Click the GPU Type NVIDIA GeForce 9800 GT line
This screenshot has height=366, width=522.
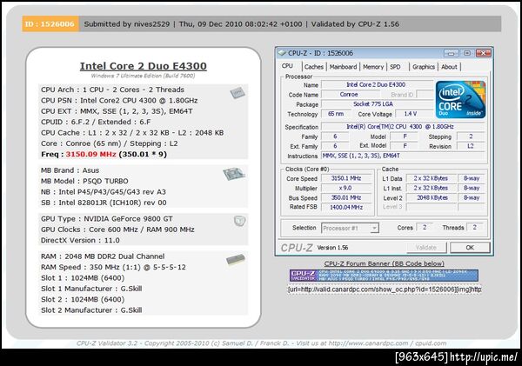tap(107, 218)
